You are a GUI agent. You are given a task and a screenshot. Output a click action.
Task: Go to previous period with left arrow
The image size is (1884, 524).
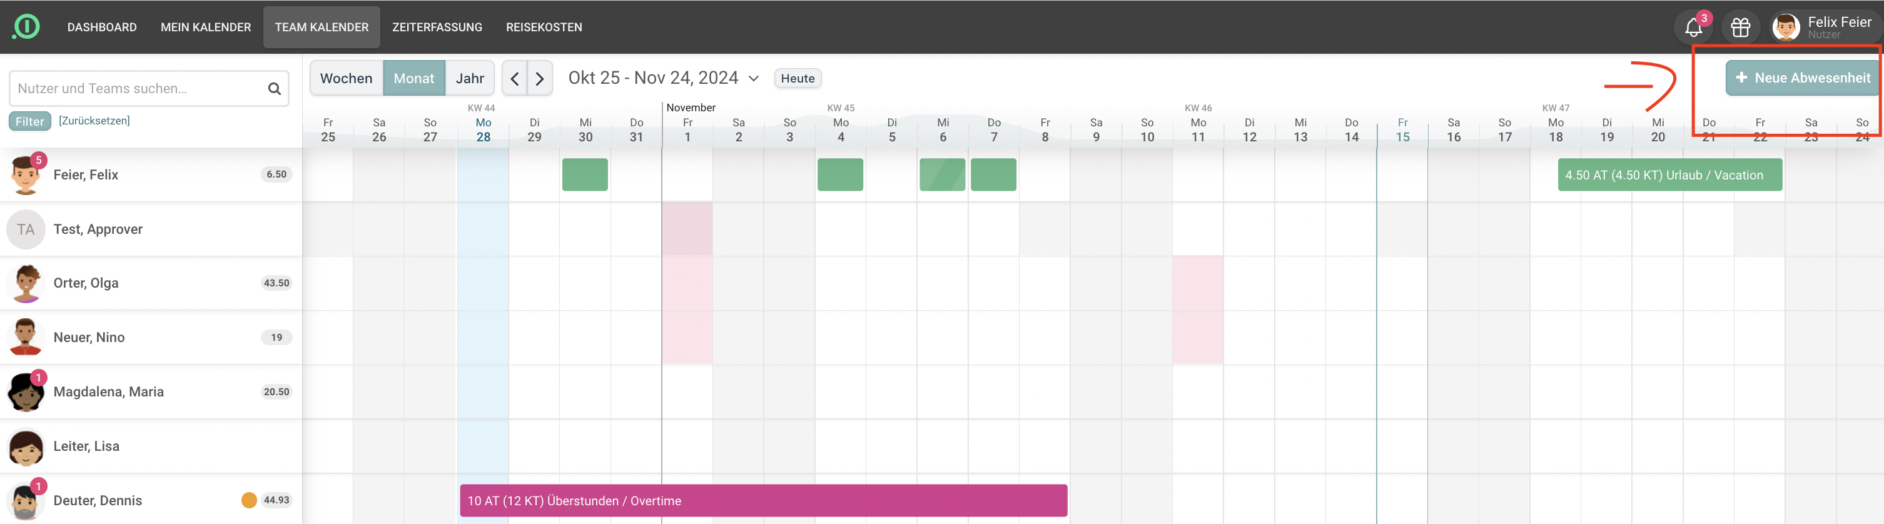pos(514,78)
